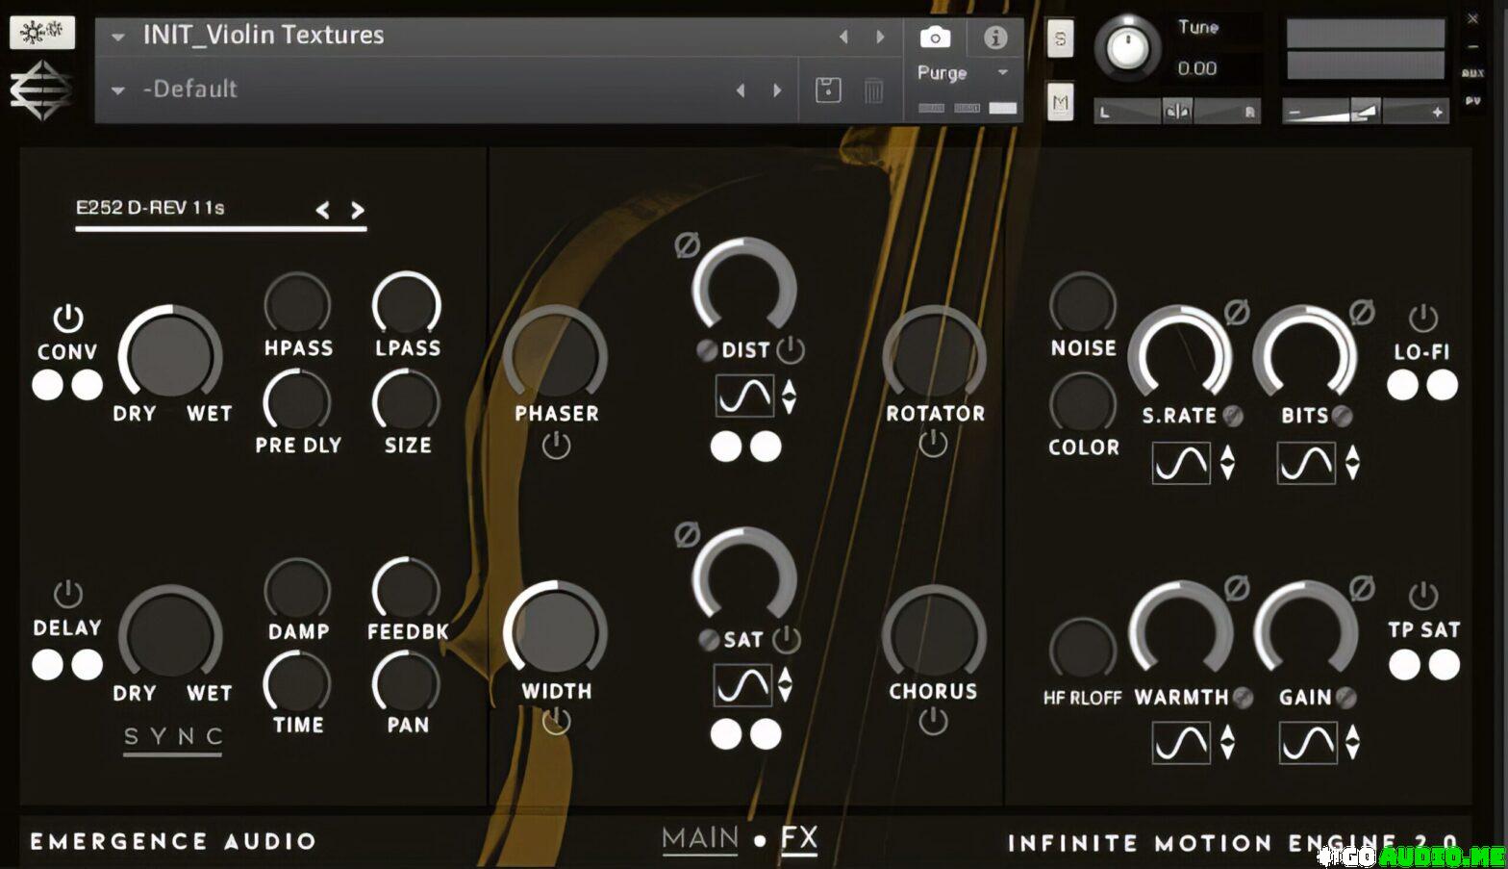Toggle the CONV reverb power button
Image resolution: width=1508 pixels, height=869 pixels.
pos(67,319)
